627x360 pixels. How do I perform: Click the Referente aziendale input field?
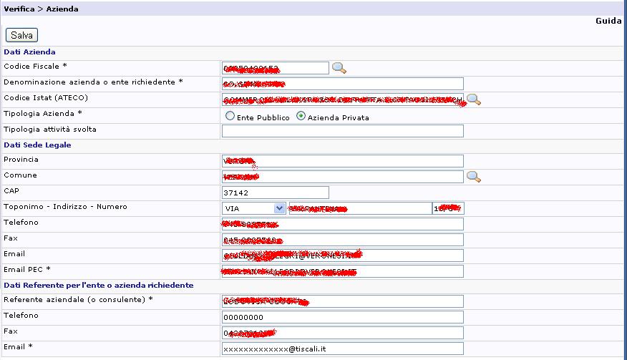[342, 301]
